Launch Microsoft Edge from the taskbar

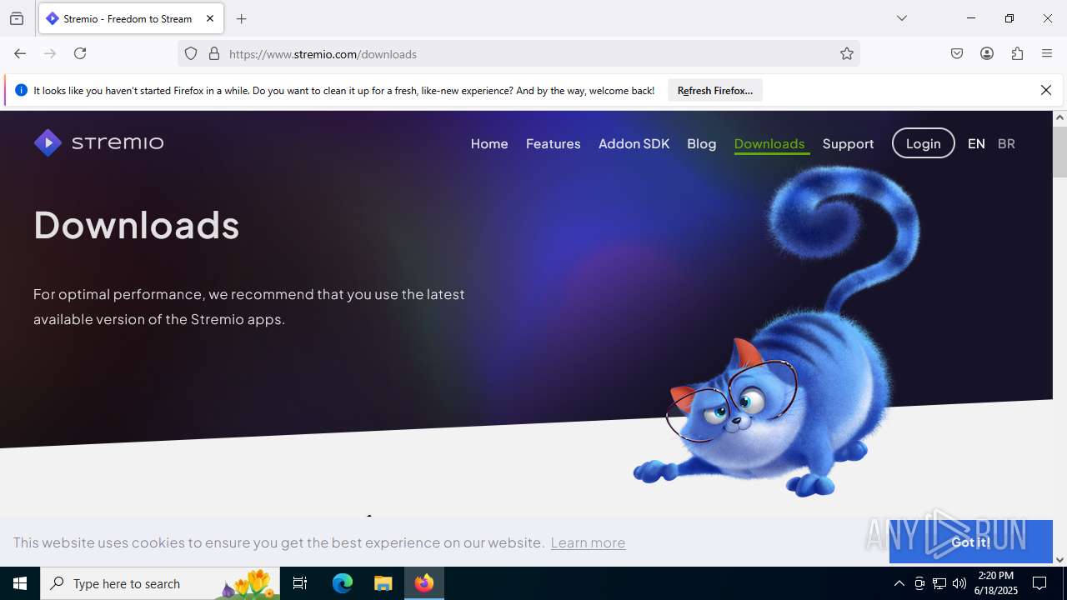point(343,583)
